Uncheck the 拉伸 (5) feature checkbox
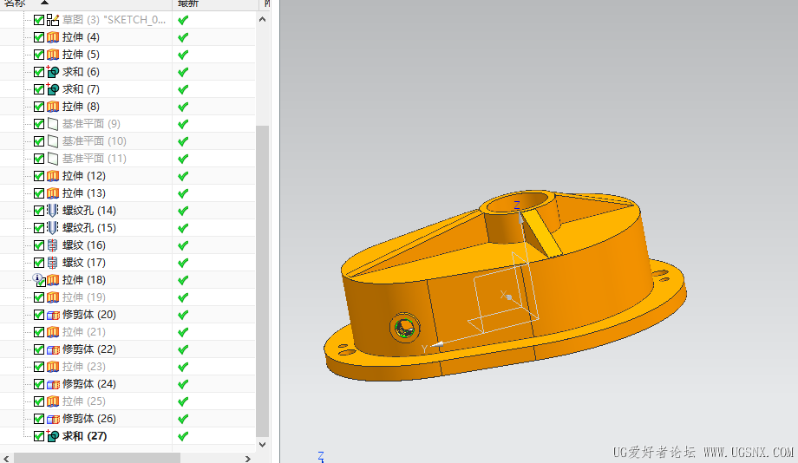 point(39,55)
